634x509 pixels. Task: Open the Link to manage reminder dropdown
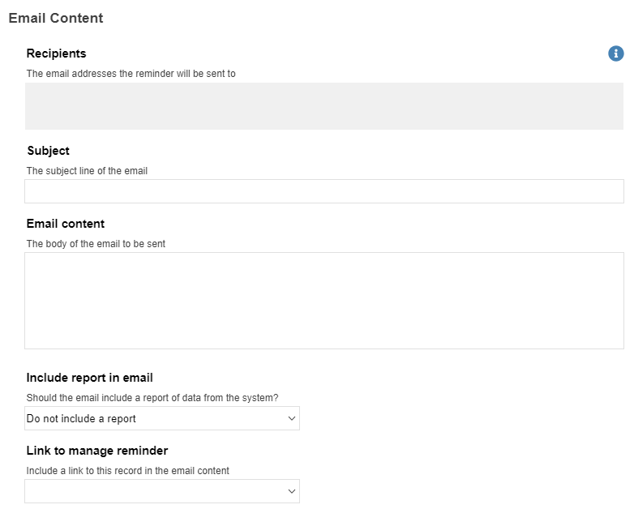tap(162, 491)
